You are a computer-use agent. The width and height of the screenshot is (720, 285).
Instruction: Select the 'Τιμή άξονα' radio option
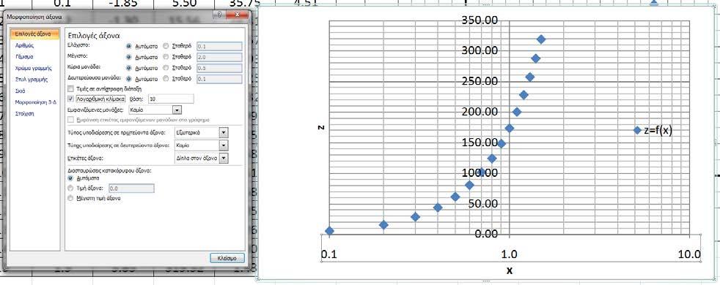pyautogui.click(x=70, y=188)
